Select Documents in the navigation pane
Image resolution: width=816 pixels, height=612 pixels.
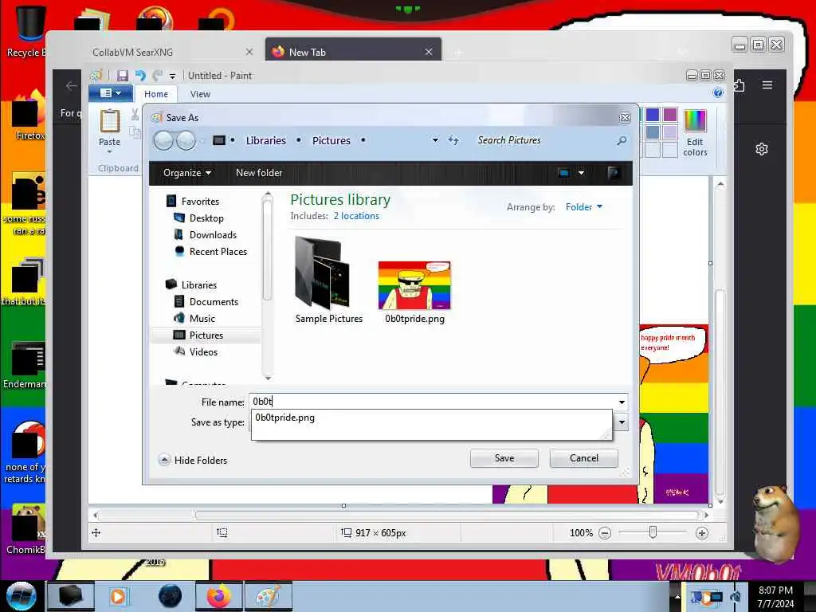[214, 302]
